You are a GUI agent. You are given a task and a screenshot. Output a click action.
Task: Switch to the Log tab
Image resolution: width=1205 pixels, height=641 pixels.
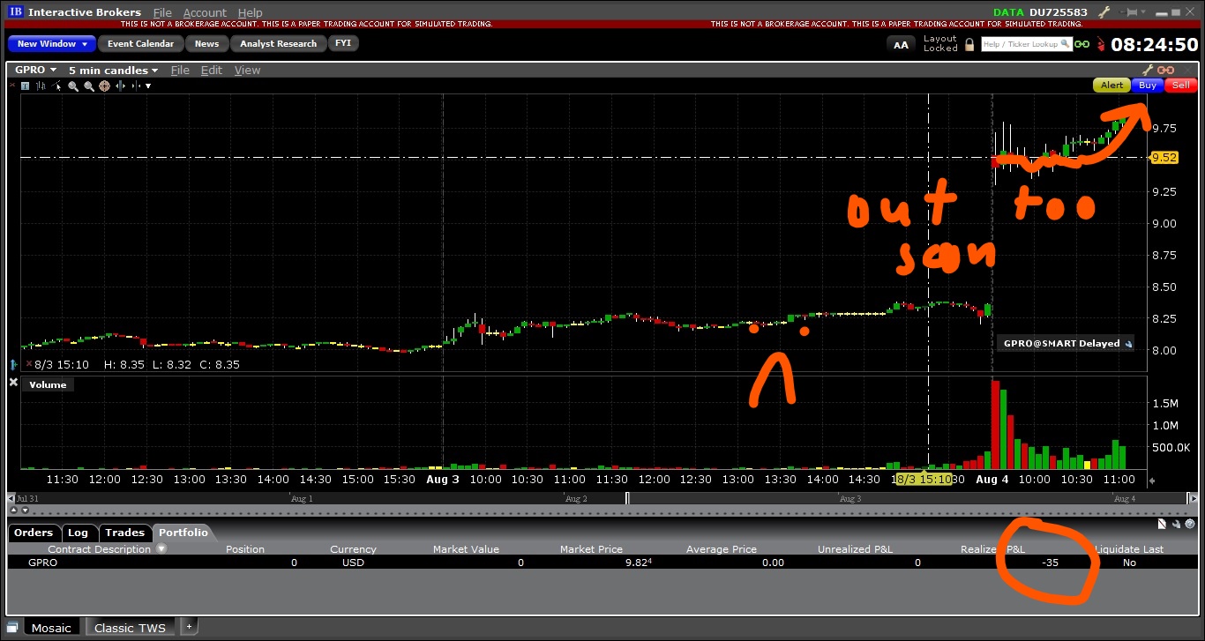(79, 533)
